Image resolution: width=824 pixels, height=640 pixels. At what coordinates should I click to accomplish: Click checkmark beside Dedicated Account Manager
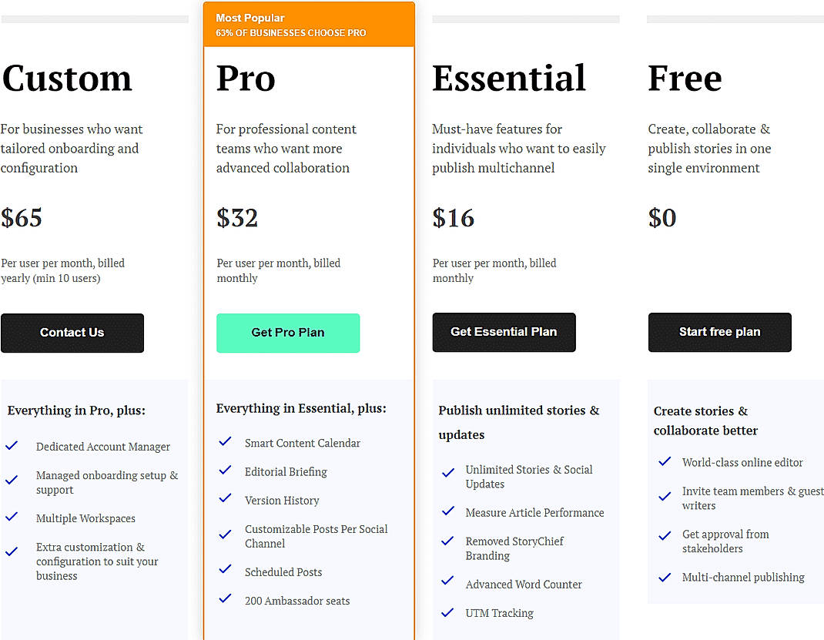pyautogui.click(x=12, y=446)
